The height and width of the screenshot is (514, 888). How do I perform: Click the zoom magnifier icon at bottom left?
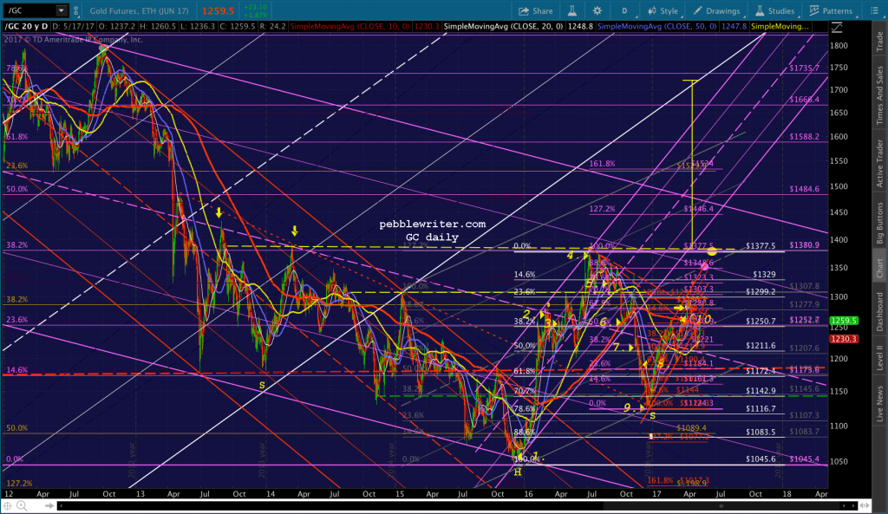(22, 505)
